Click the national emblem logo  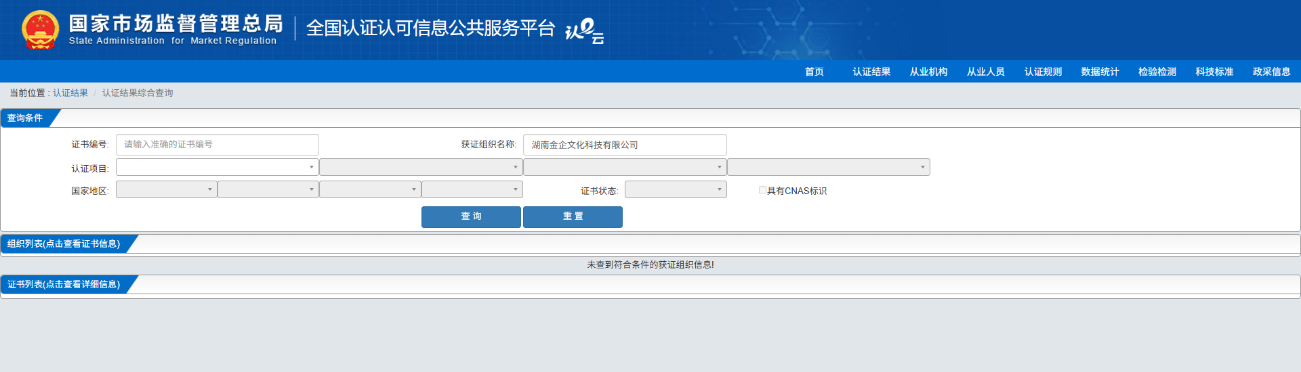tap(41, 30)
